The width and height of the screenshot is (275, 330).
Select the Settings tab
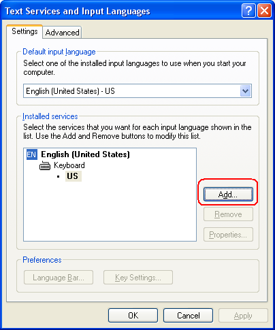click(25, 31)
